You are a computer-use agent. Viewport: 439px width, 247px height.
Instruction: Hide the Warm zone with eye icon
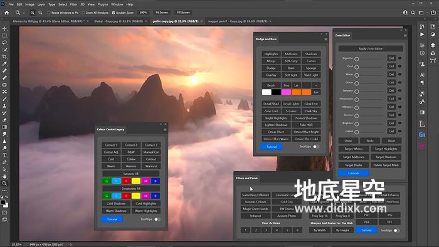click(400, 75)
